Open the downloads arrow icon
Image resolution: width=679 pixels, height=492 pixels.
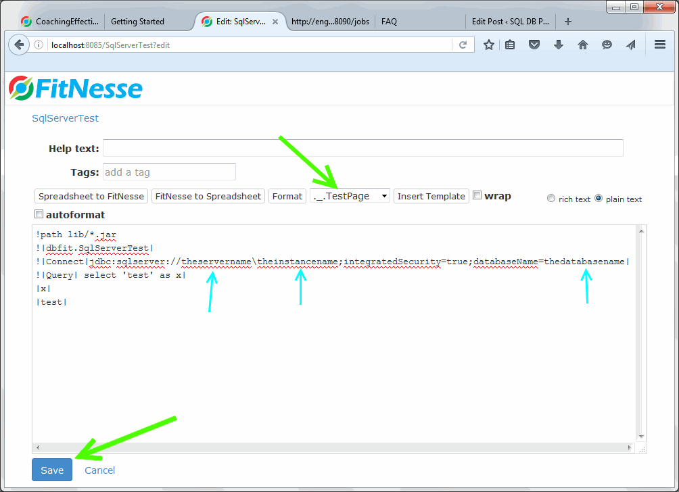click(559, 45)
